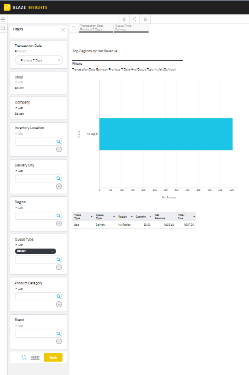Image resolution: width=249 pixels, height=375 pixels.
Task: Click the undo arrow beside filter chips
Action: click(x=74, y=28)
